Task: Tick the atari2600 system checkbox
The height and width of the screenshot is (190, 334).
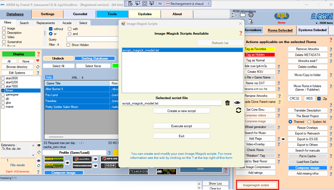Action: click(x=3, y=78)
